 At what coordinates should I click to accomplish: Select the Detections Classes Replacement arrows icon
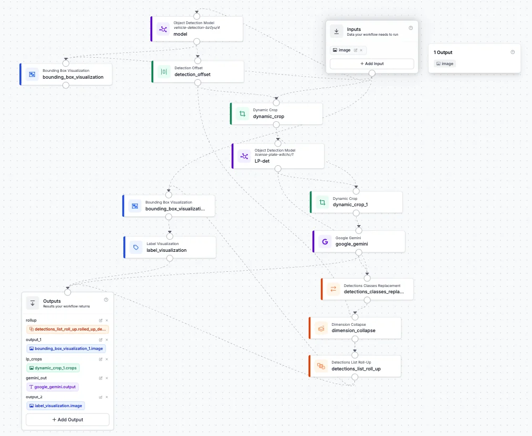[333, 289]
